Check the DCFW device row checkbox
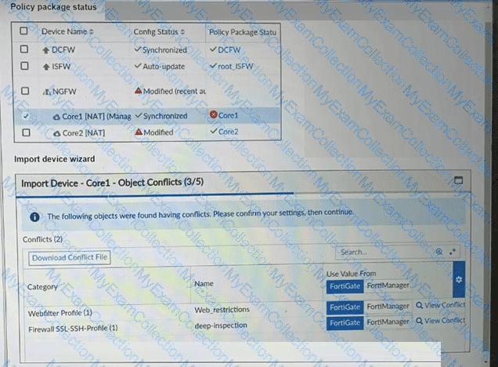The image size is (498, 367). click(x=25, y=49)
